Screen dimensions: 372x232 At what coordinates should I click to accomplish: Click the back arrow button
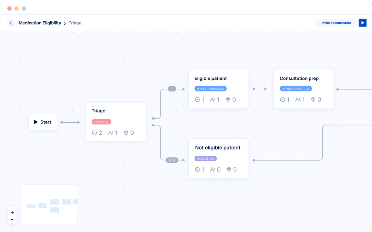[11, 23]
